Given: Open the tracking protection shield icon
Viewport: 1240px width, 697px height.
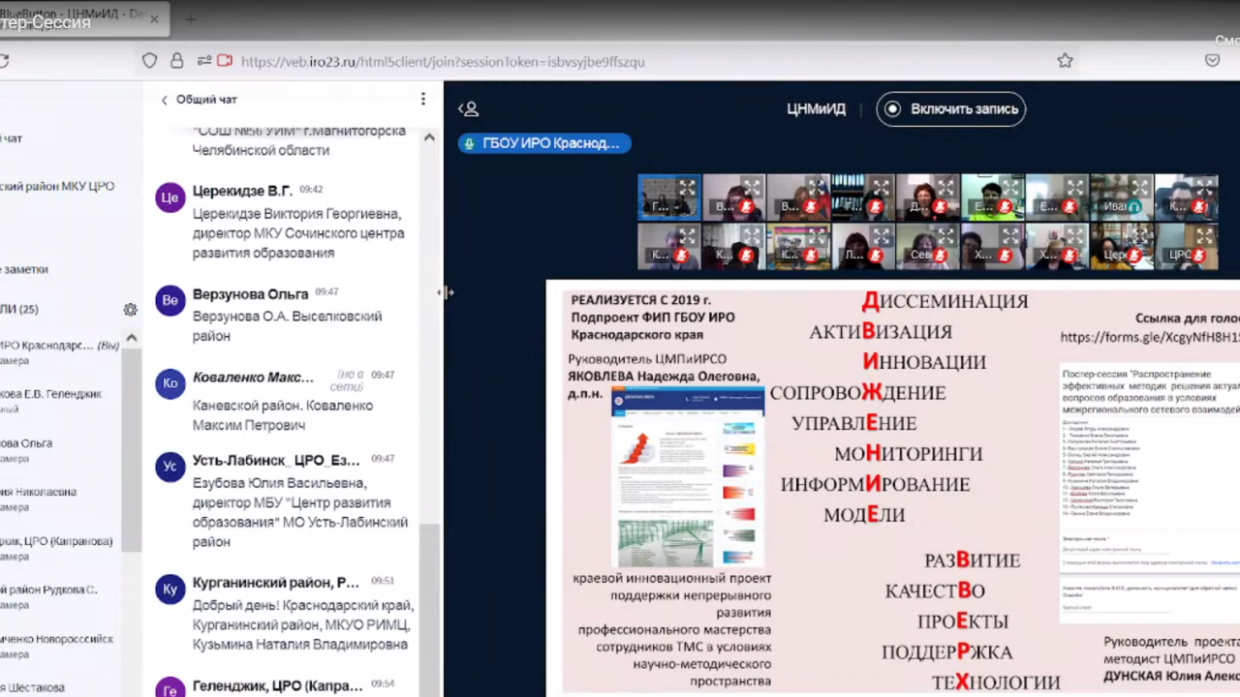Looking at the screenshot, I should 149,61.
